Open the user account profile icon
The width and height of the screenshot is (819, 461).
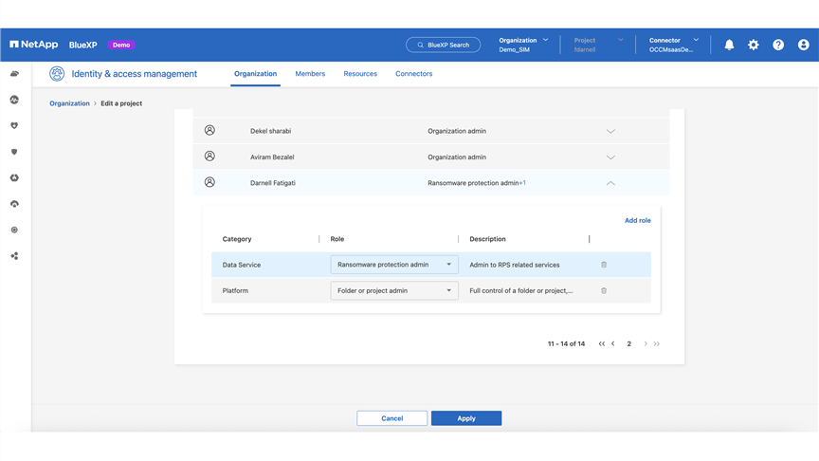click(803, 45)
